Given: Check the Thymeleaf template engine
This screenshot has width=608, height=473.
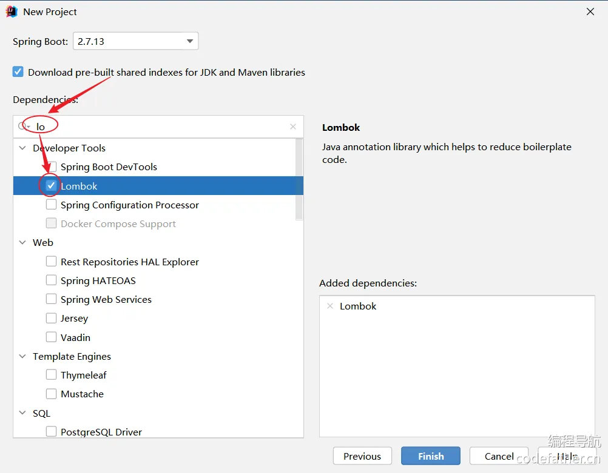Looking at the screenshot, I should point(51,375).
